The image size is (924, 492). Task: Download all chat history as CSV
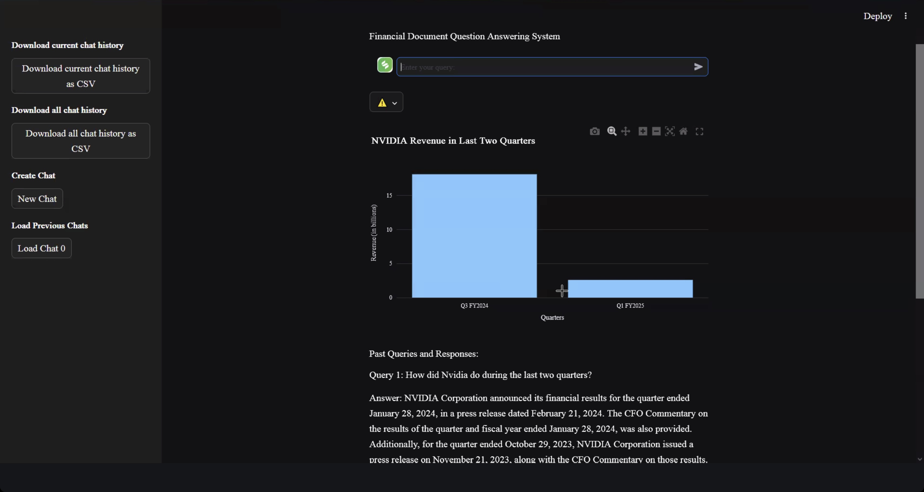81,141
